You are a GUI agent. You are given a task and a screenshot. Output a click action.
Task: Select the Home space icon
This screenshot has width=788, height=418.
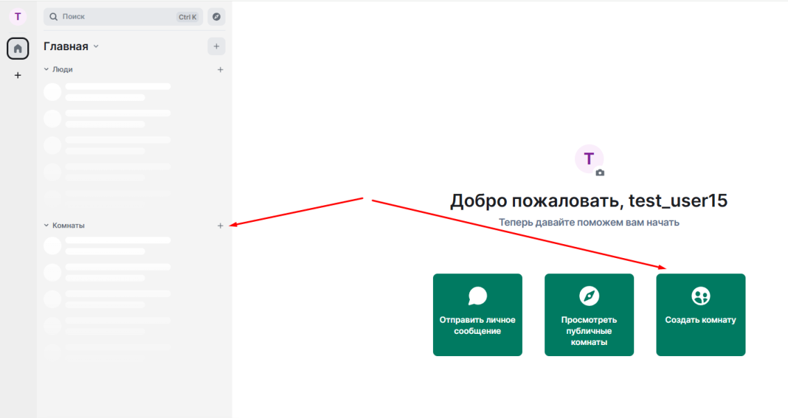pos(18,49)
